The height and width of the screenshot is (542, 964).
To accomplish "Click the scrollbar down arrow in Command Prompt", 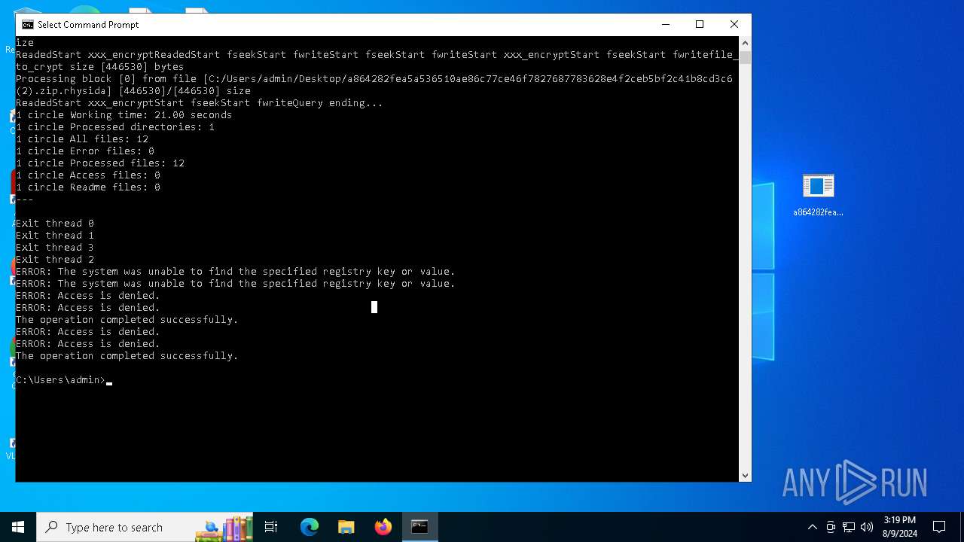I will (x=745, y=476).
